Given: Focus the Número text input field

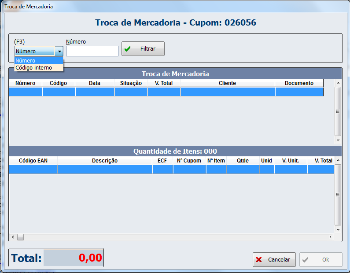Looking at the screenshot, I should (92, 52).
